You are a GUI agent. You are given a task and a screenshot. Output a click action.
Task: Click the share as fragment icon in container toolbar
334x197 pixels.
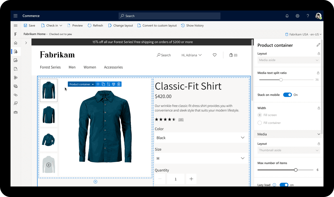tap(114, 84)
